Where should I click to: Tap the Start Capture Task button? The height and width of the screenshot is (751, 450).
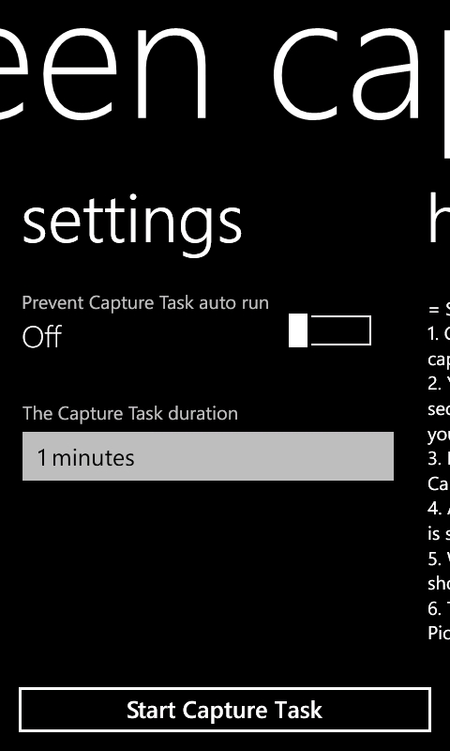pyautogui.click(x=225, y=710)
